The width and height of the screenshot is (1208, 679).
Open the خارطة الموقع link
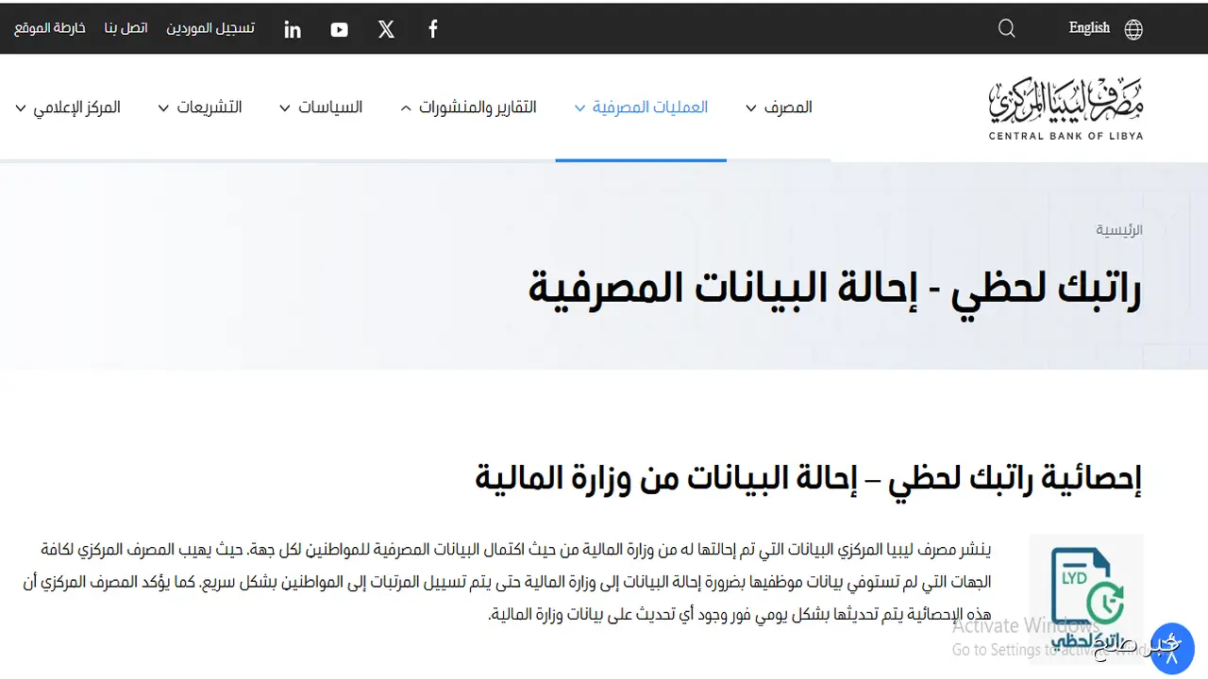click(x=49, y=27)
